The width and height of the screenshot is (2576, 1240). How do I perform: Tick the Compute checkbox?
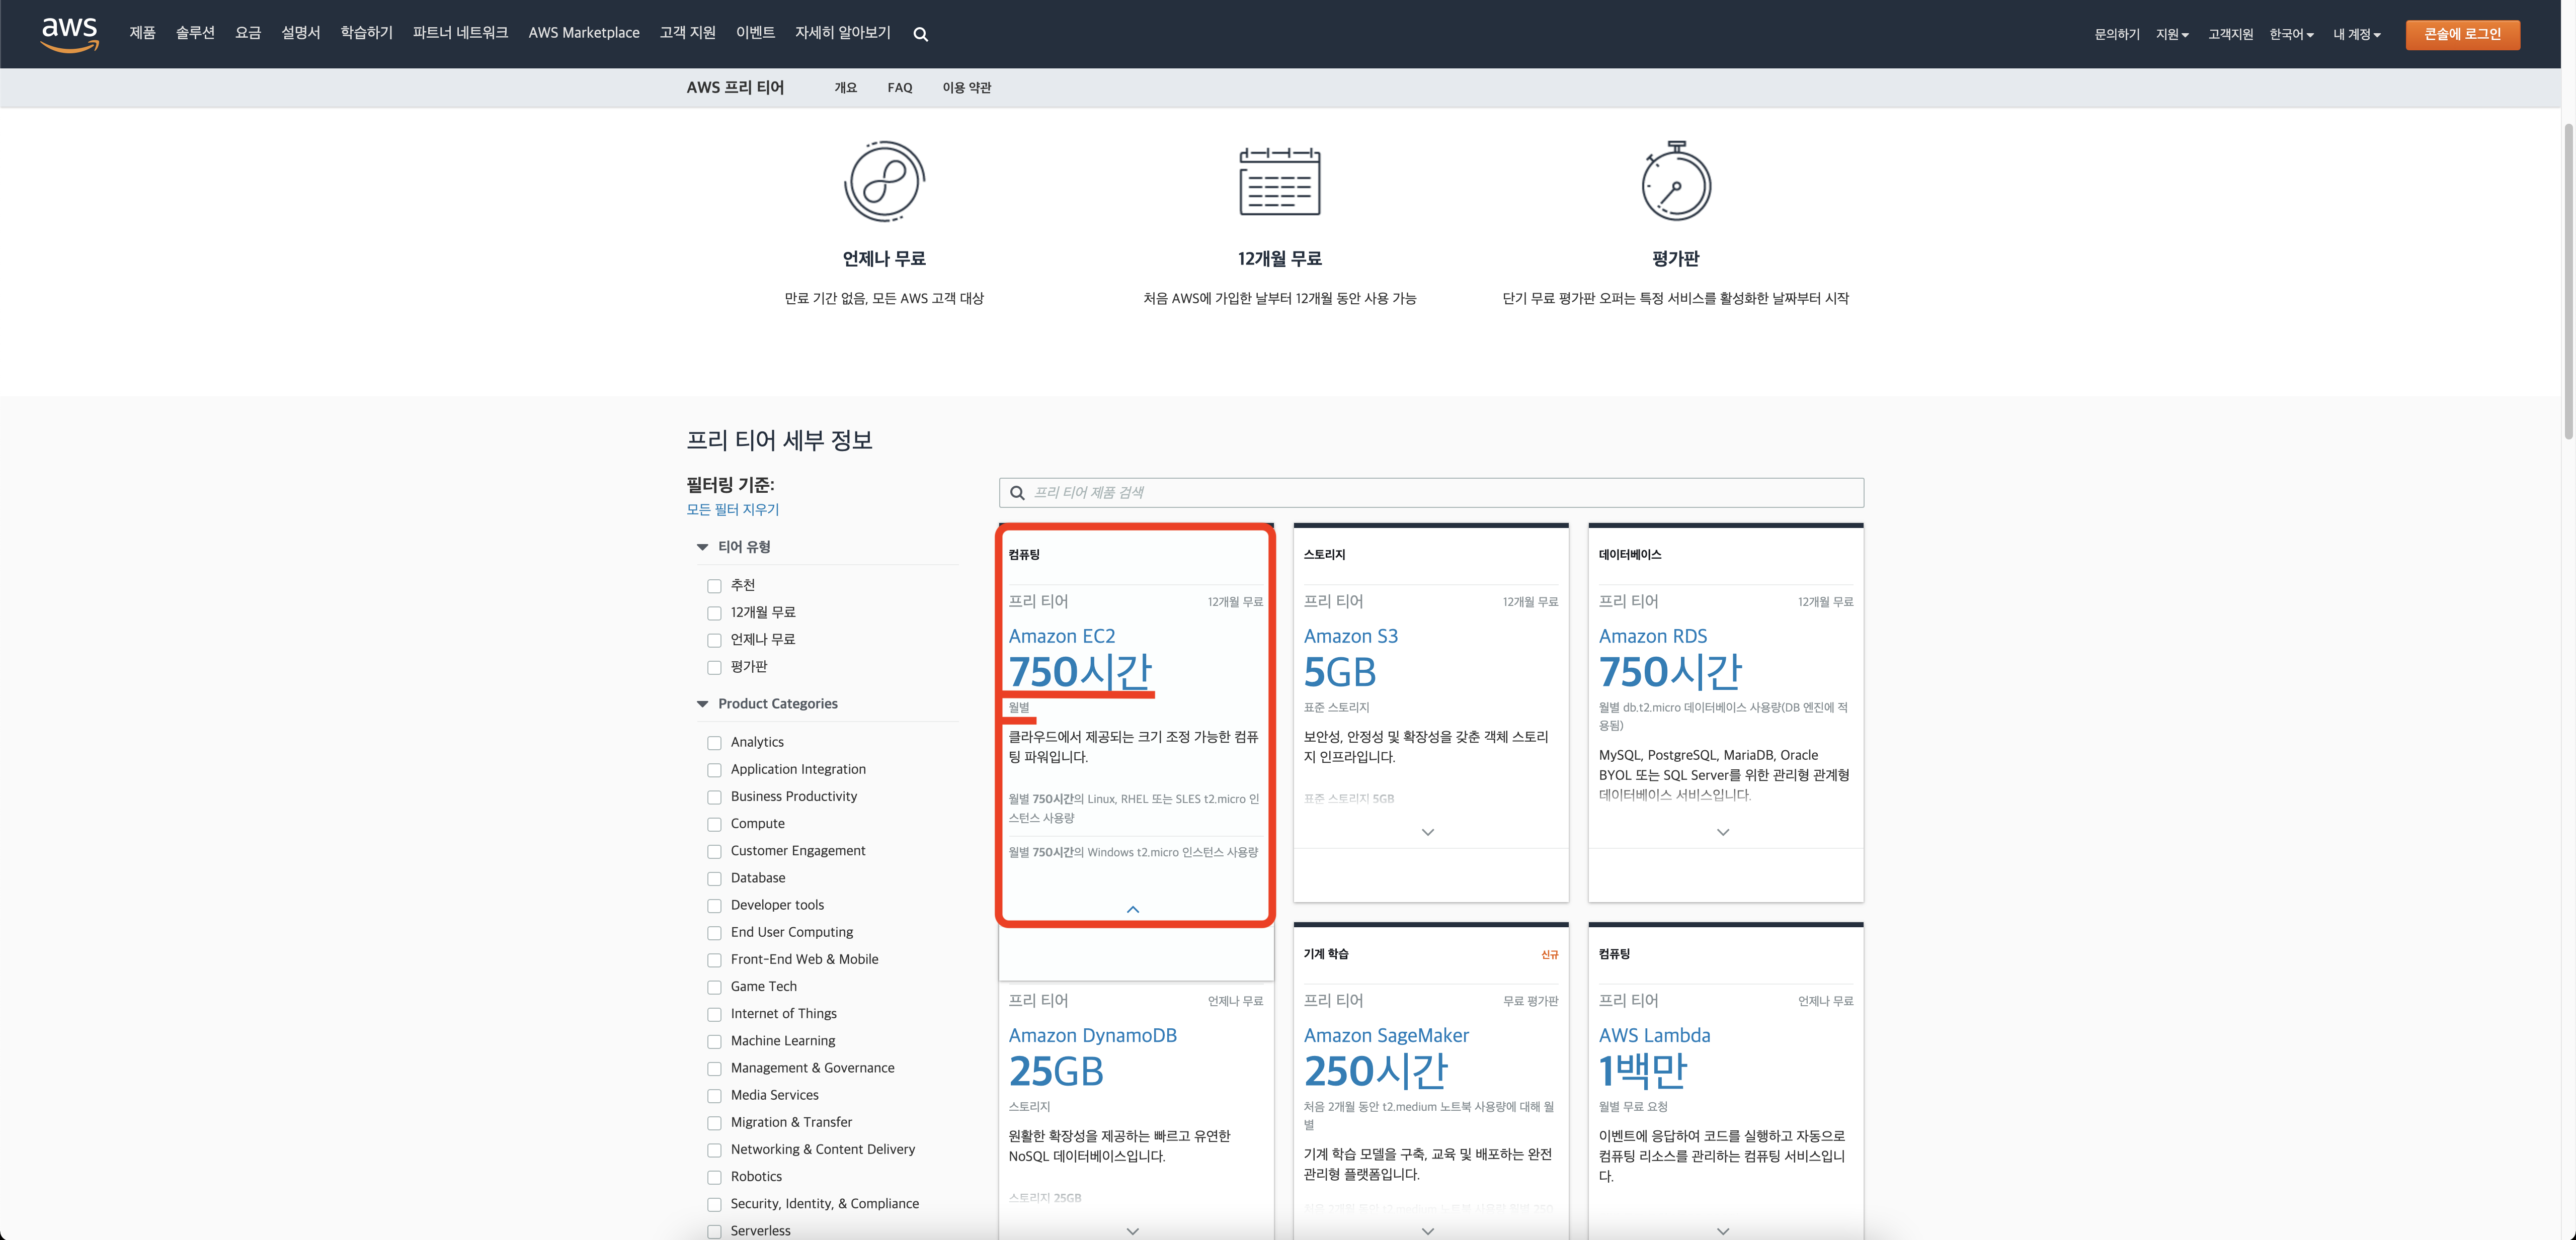click(714, 824)
